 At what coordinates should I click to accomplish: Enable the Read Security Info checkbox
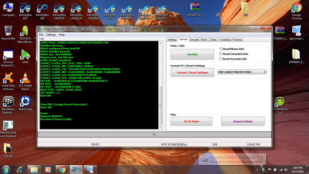tap(221, 59)
